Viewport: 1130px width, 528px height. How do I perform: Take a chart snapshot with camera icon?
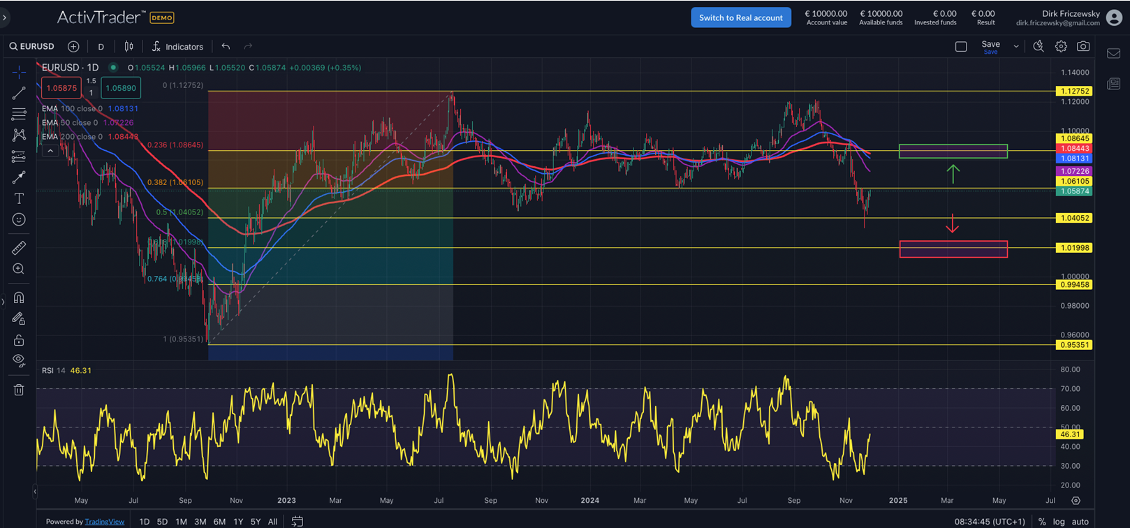[x=1083, y=46]
